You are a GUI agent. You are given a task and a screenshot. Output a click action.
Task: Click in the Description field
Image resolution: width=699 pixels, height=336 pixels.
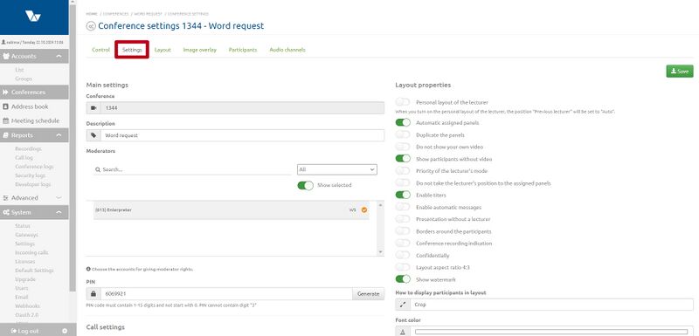[x=242, y=135]
